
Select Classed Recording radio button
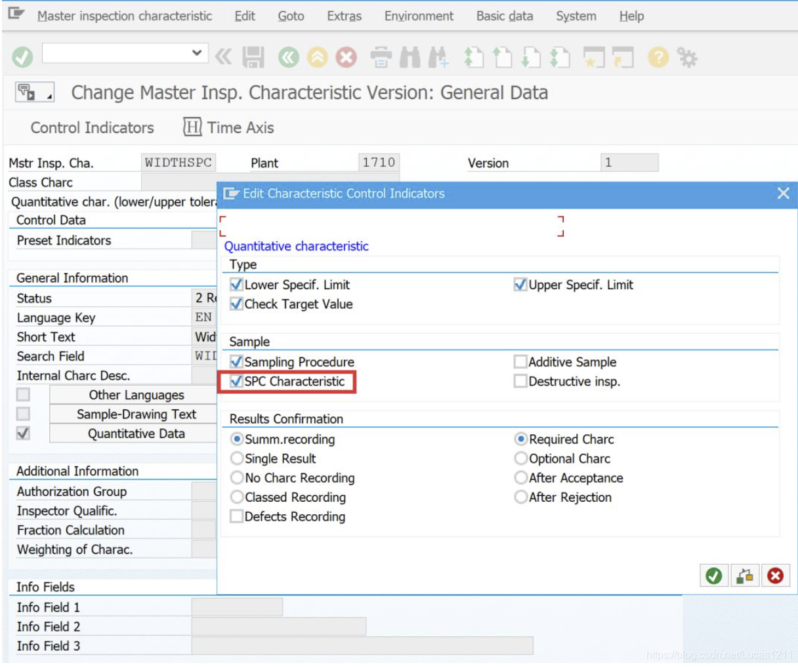tap(237, 497)
